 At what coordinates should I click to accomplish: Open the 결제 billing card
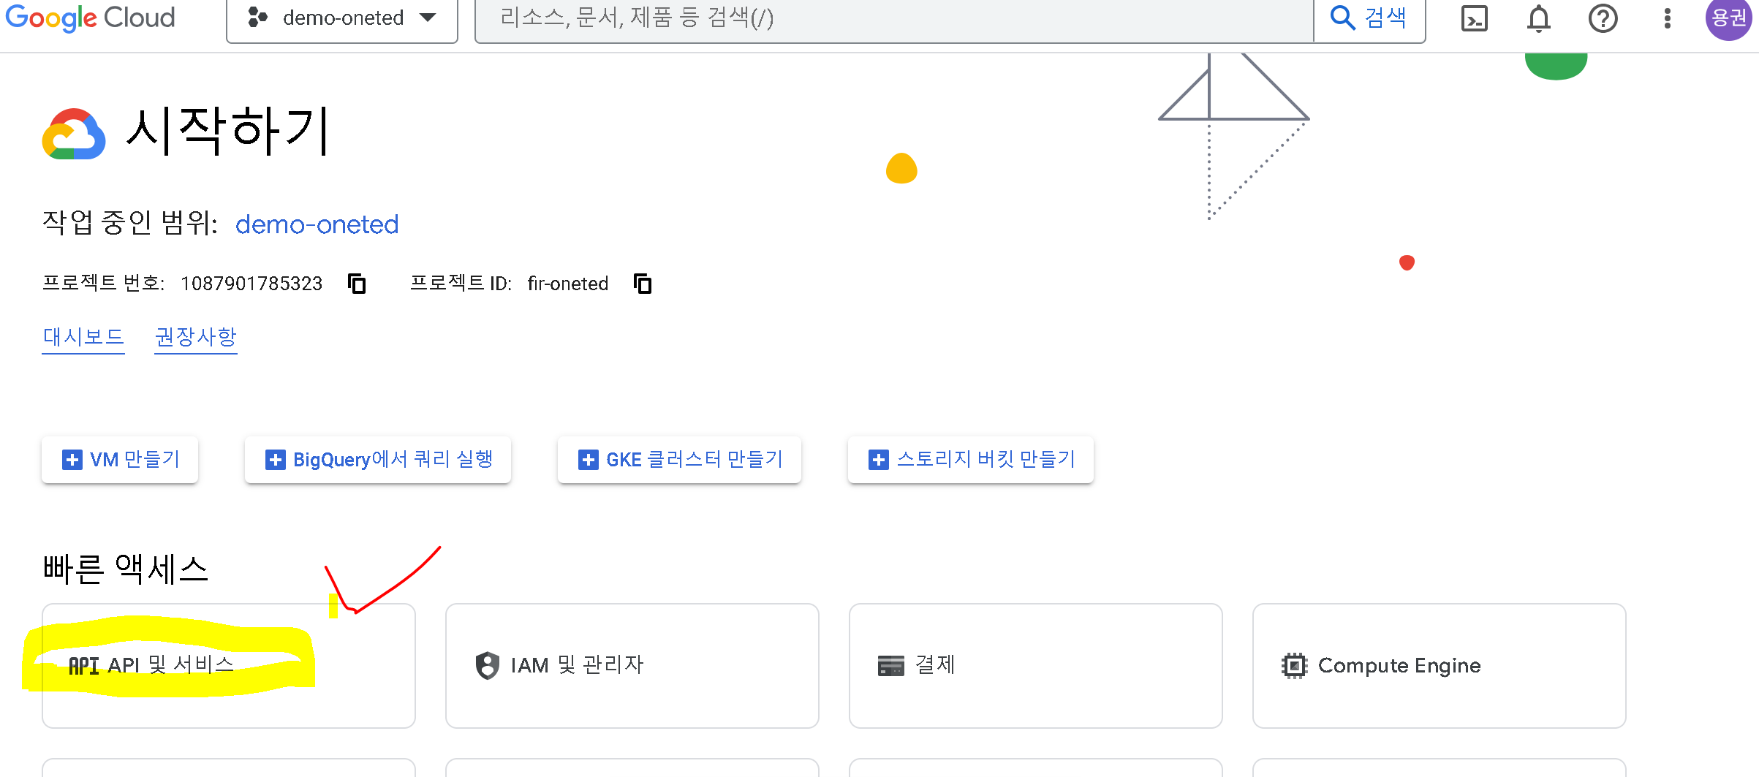pyautogui.click(x=1036, y=666)
